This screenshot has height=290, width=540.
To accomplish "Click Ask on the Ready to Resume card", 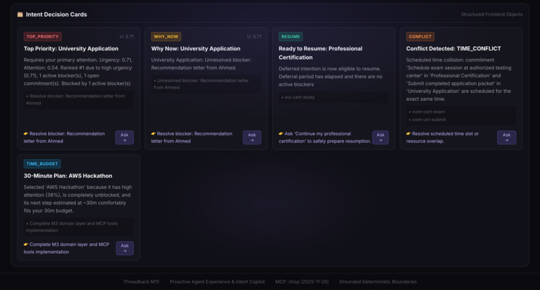I will point(380,138).
